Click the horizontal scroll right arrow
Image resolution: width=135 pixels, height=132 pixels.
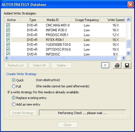point(123,58)
